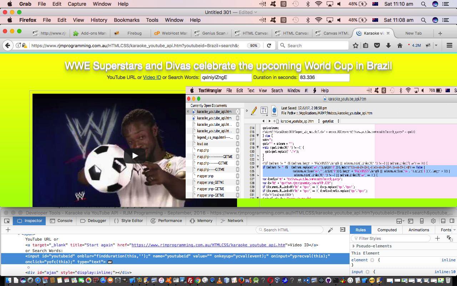Toggle pseudo-class panel icon in Rules
457x286 pixels.
coord(450,238)
